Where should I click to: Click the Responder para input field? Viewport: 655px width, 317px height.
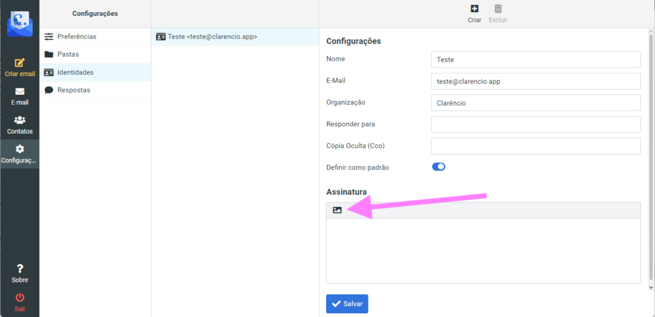535,124
